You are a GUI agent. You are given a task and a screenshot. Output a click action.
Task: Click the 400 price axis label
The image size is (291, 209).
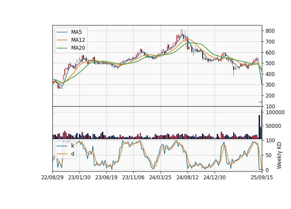coord(270,74)
